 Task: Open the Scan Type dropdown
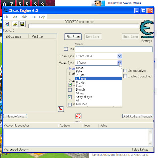120,56
